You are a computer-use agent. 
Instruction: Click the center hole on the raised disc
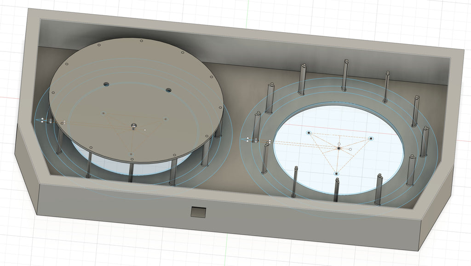tap(134, 126)
